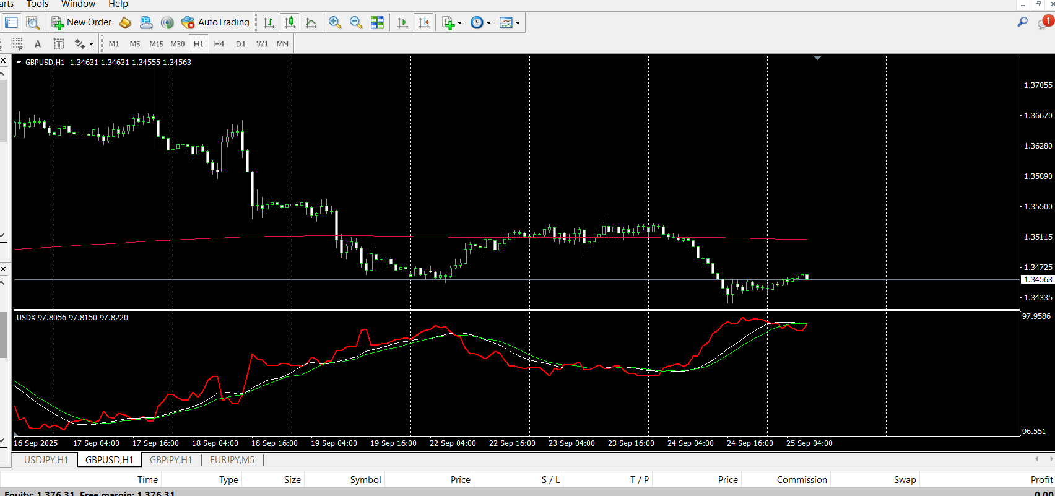Click the chart shift marker triangle

817,58
